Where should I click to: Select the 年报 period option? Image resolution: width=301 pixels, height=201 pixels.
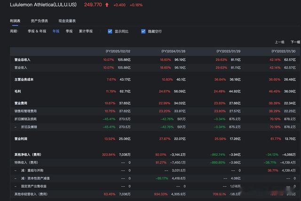[x=56, y=31]
